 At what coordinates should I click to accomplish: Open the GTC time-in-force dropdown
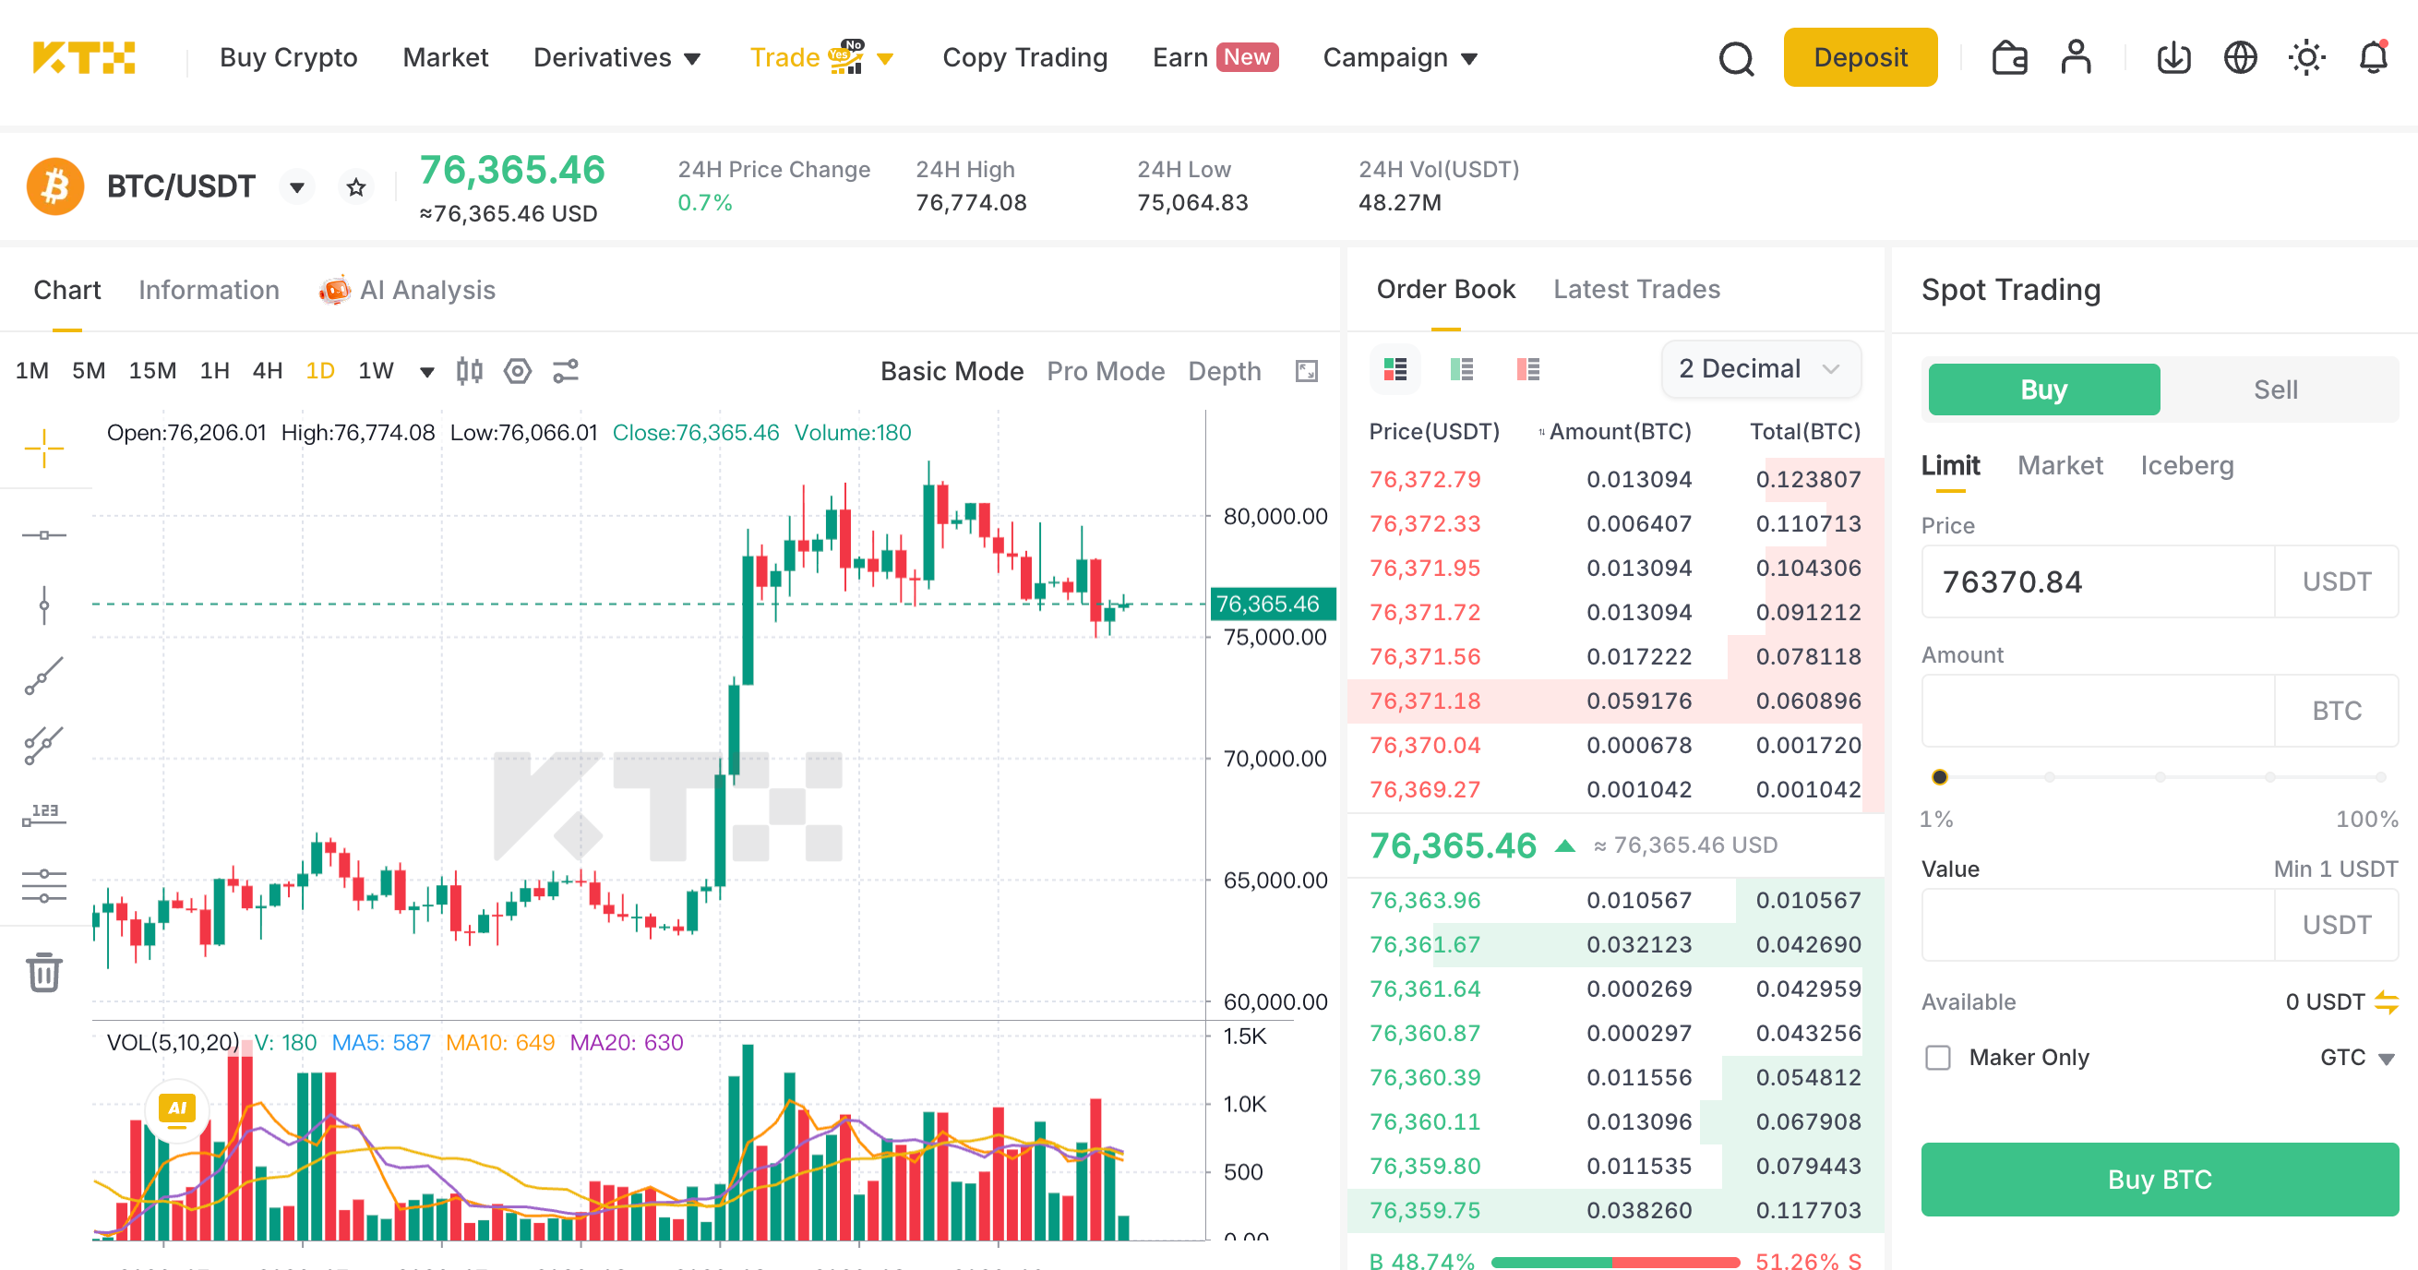pyautogui.click(x=2357, y=1058)
